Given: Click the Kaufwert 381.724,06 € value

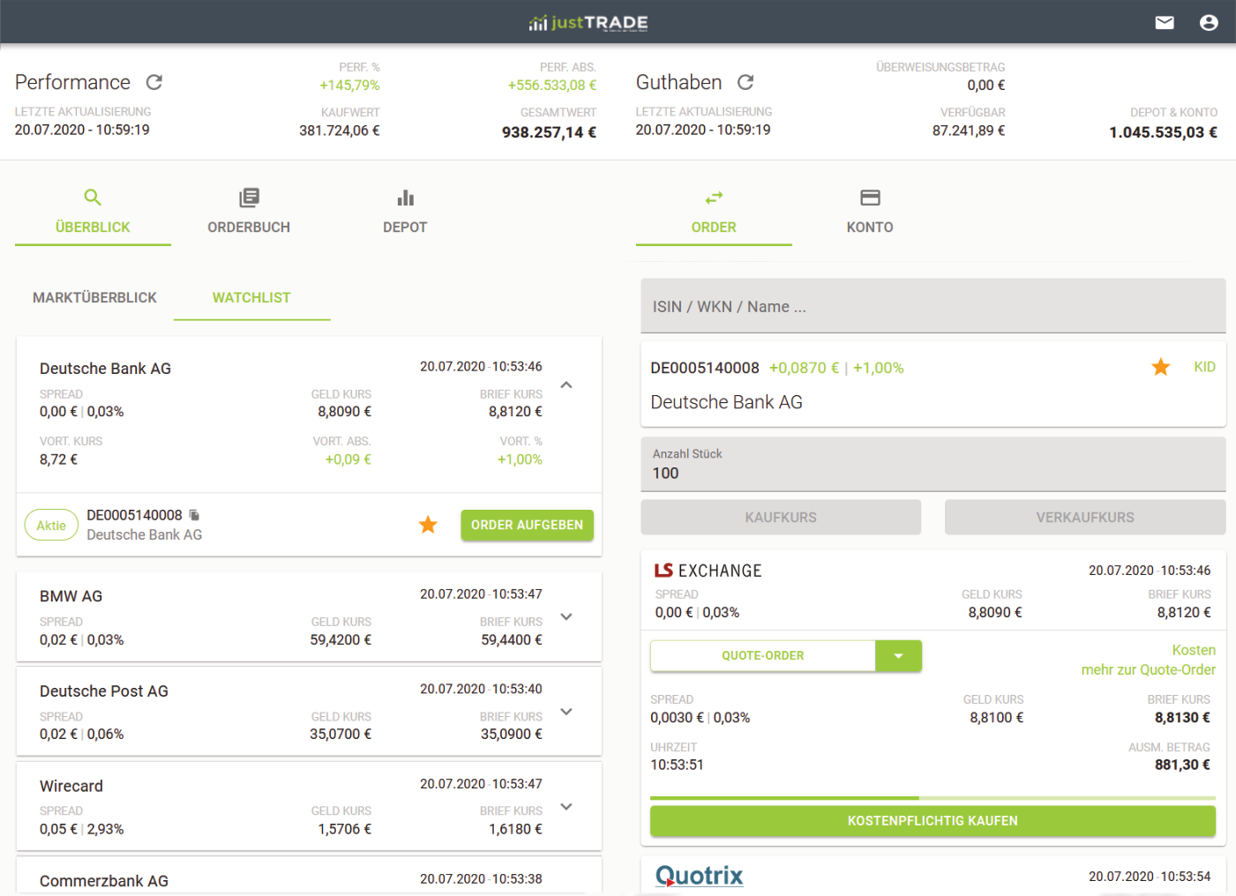Looking at the screenshot, I should 340,131.
